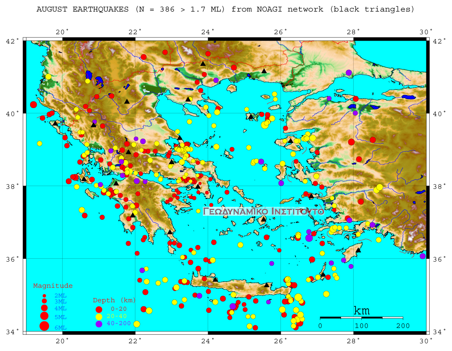Click the '2ML' legend label
452x351 pixels.
pyautogui.click(x=61, y=296)
